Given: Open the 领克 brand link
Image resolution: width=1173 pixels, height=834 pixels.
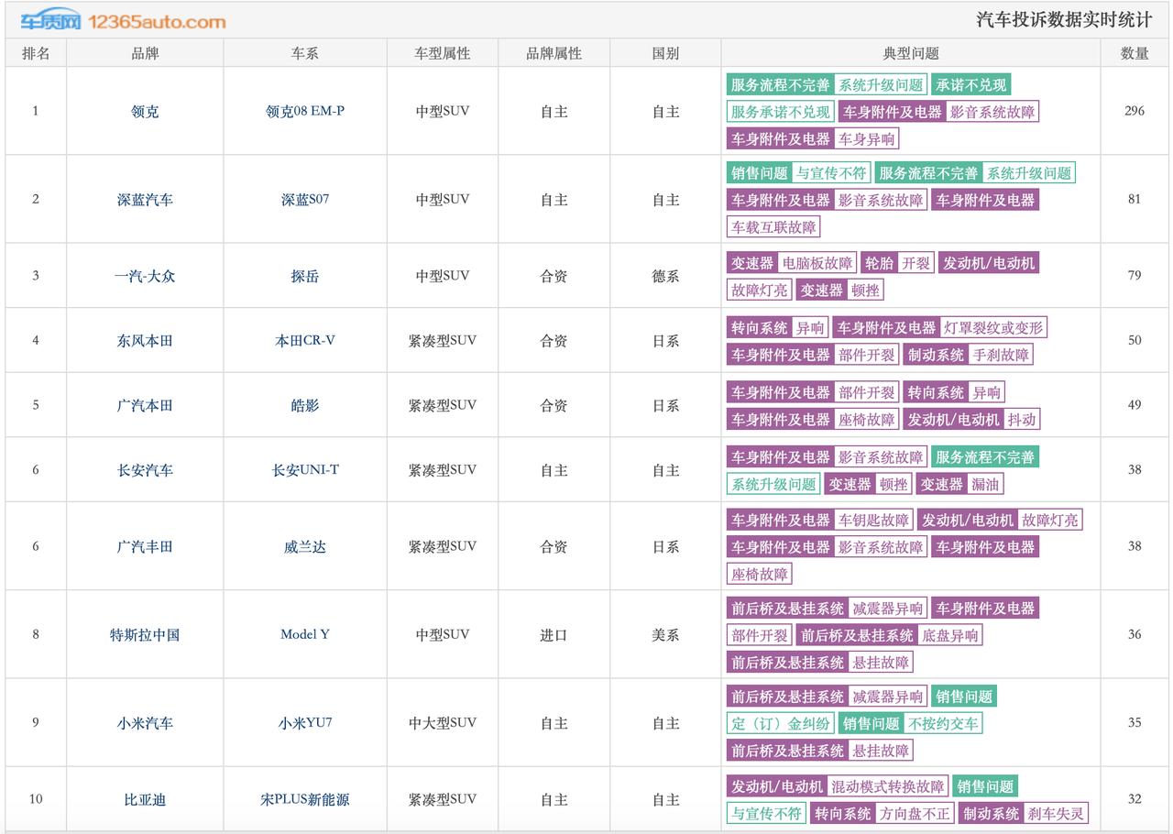Looking at the screenshot, I should [145, 112].
